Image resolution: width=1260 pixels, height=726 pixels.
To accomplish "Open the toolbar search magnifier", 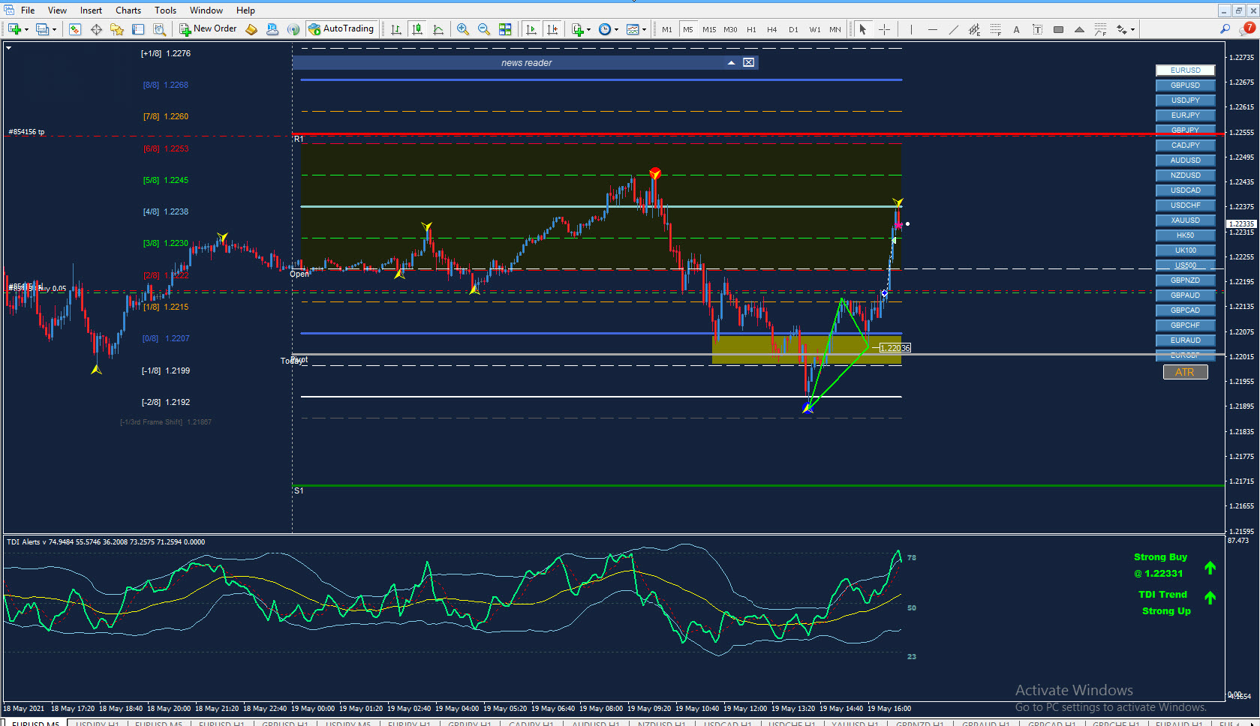I will [x=1225, y=29].
